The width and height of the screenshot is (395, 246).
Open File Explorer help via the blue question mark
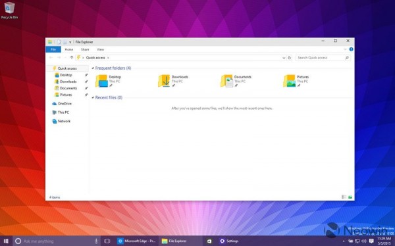[351, 49]
